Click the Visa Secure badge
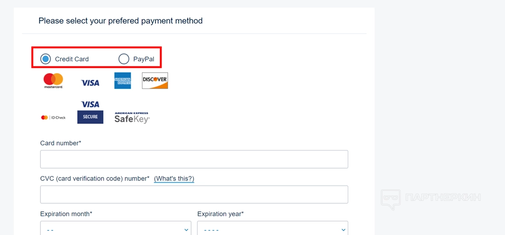The width and height of the screenshot is (505, 235). tap(90, 113)
